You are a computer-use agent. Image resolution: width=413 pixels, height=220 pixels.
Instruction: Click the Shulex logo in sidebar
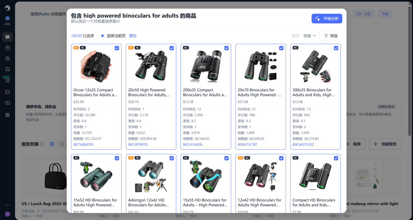[x=7, y=8]
